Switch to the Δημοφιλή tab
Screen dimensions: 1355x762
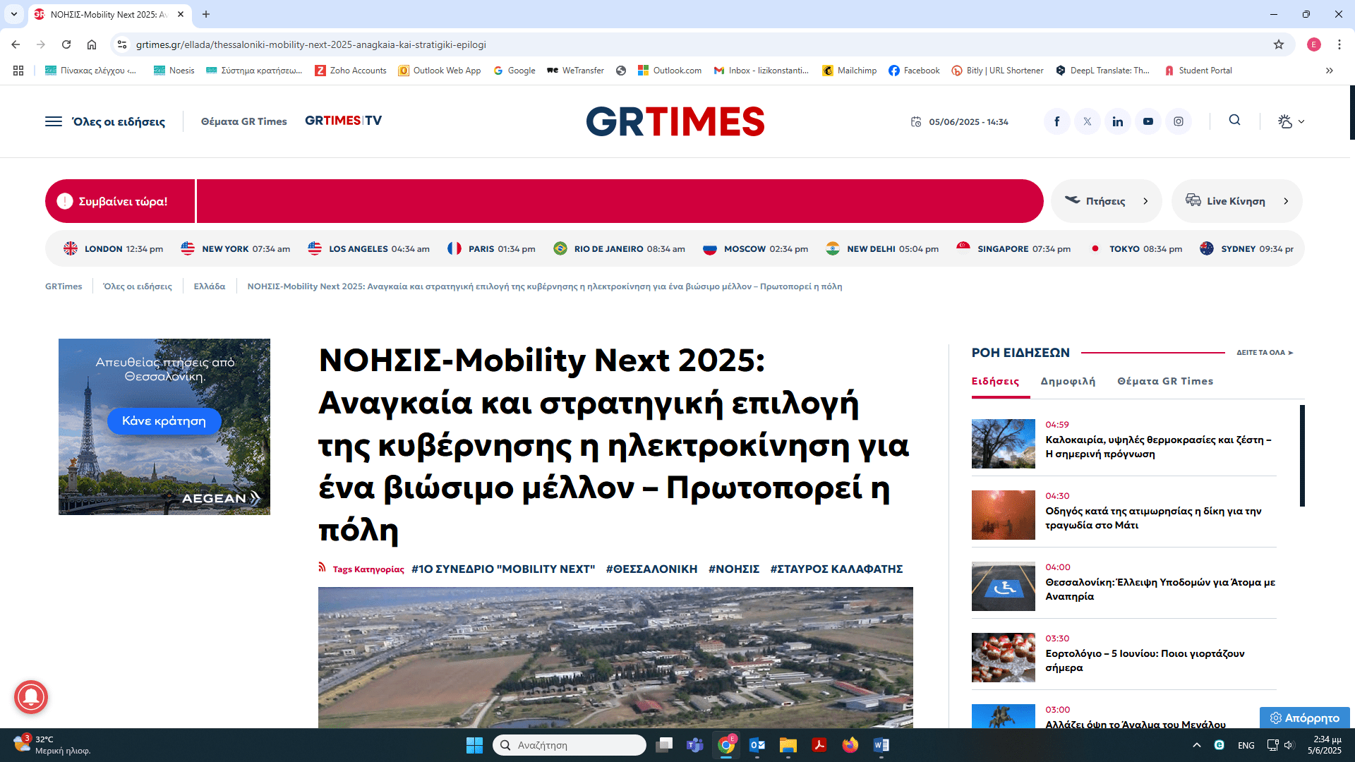click(1068, 381)
